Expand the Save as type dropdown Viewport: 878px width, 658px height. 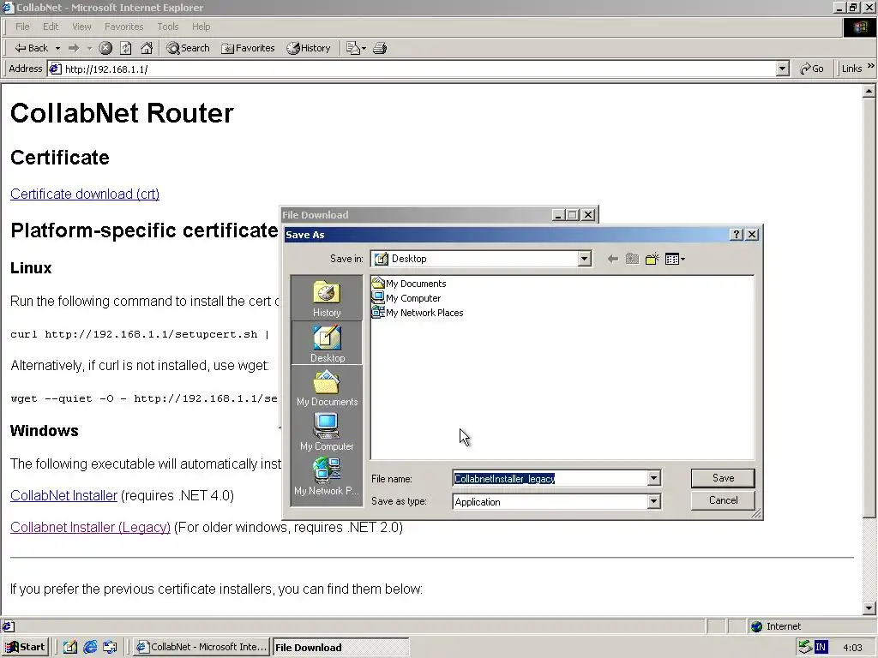[x=653, y=502]
